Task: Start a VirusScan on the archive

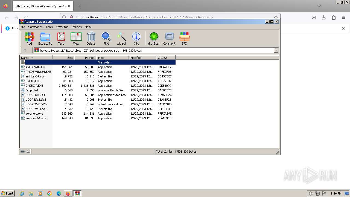Action: [154, 38]
